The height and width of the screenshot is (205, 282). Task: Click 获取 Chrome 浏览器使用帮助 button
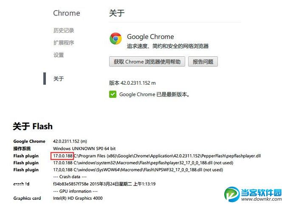[147, 61]
